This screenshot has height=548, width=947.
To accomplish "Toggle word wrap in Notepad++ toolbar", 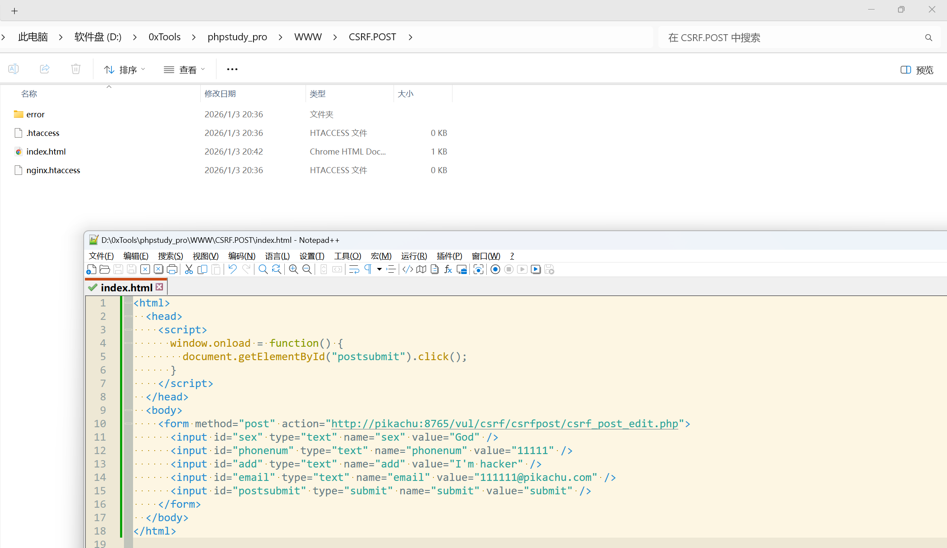I will 354,270.
